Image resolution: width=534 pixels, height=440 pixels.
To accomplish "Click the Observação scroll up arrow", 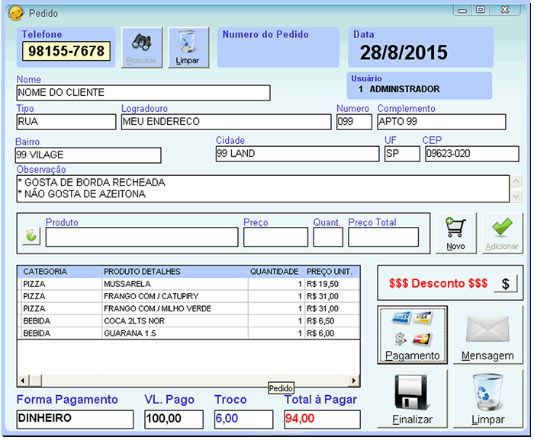I will [516, 181].
